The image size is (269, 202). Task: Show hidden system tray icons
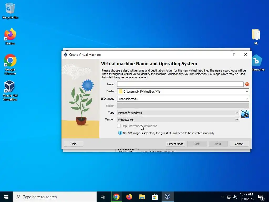[x=222, y=197]
